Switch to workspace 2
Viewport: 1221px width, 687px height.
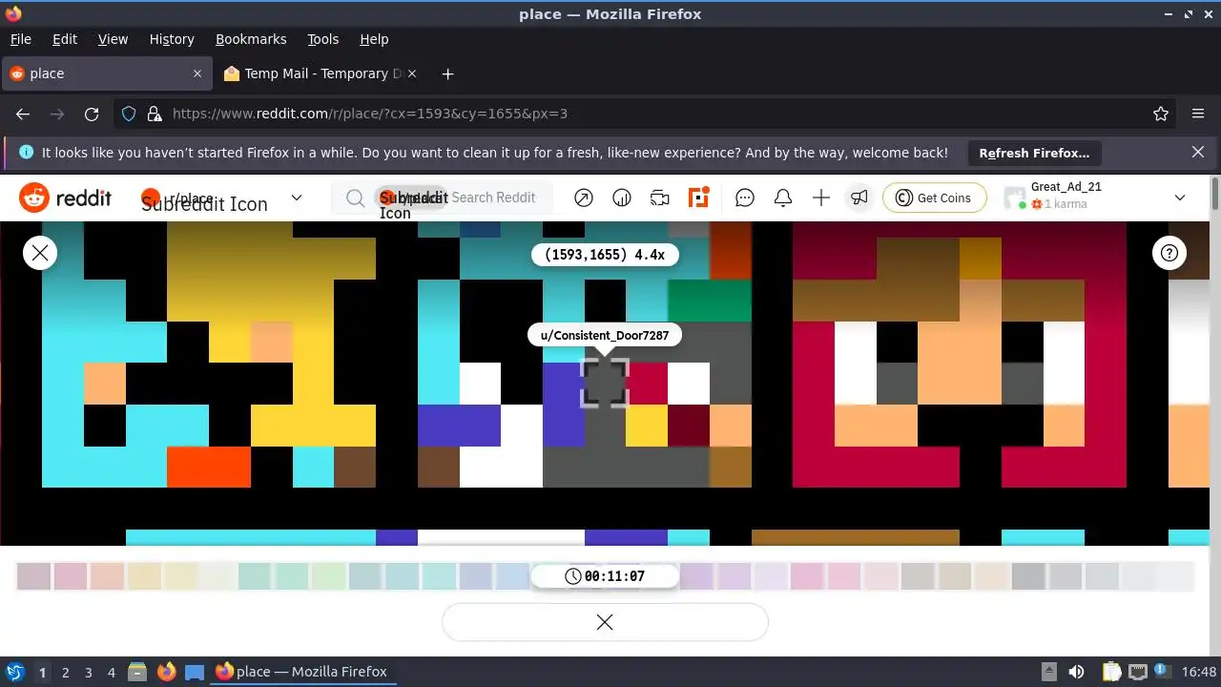[65, 673]
